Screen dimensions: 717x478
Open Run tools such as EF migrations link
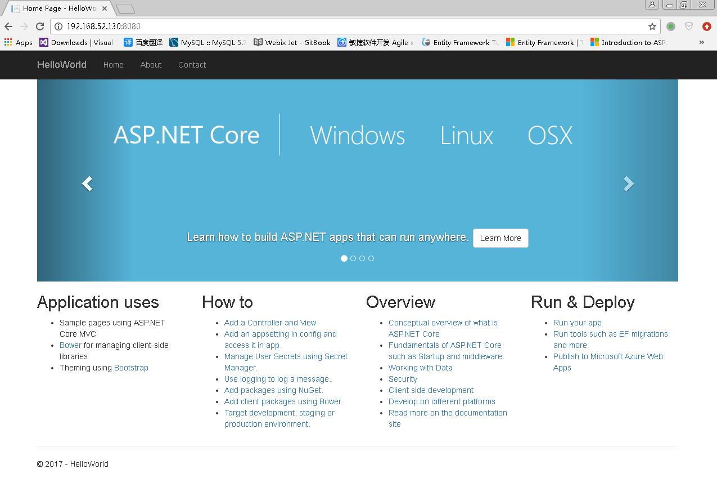[611, 339]
